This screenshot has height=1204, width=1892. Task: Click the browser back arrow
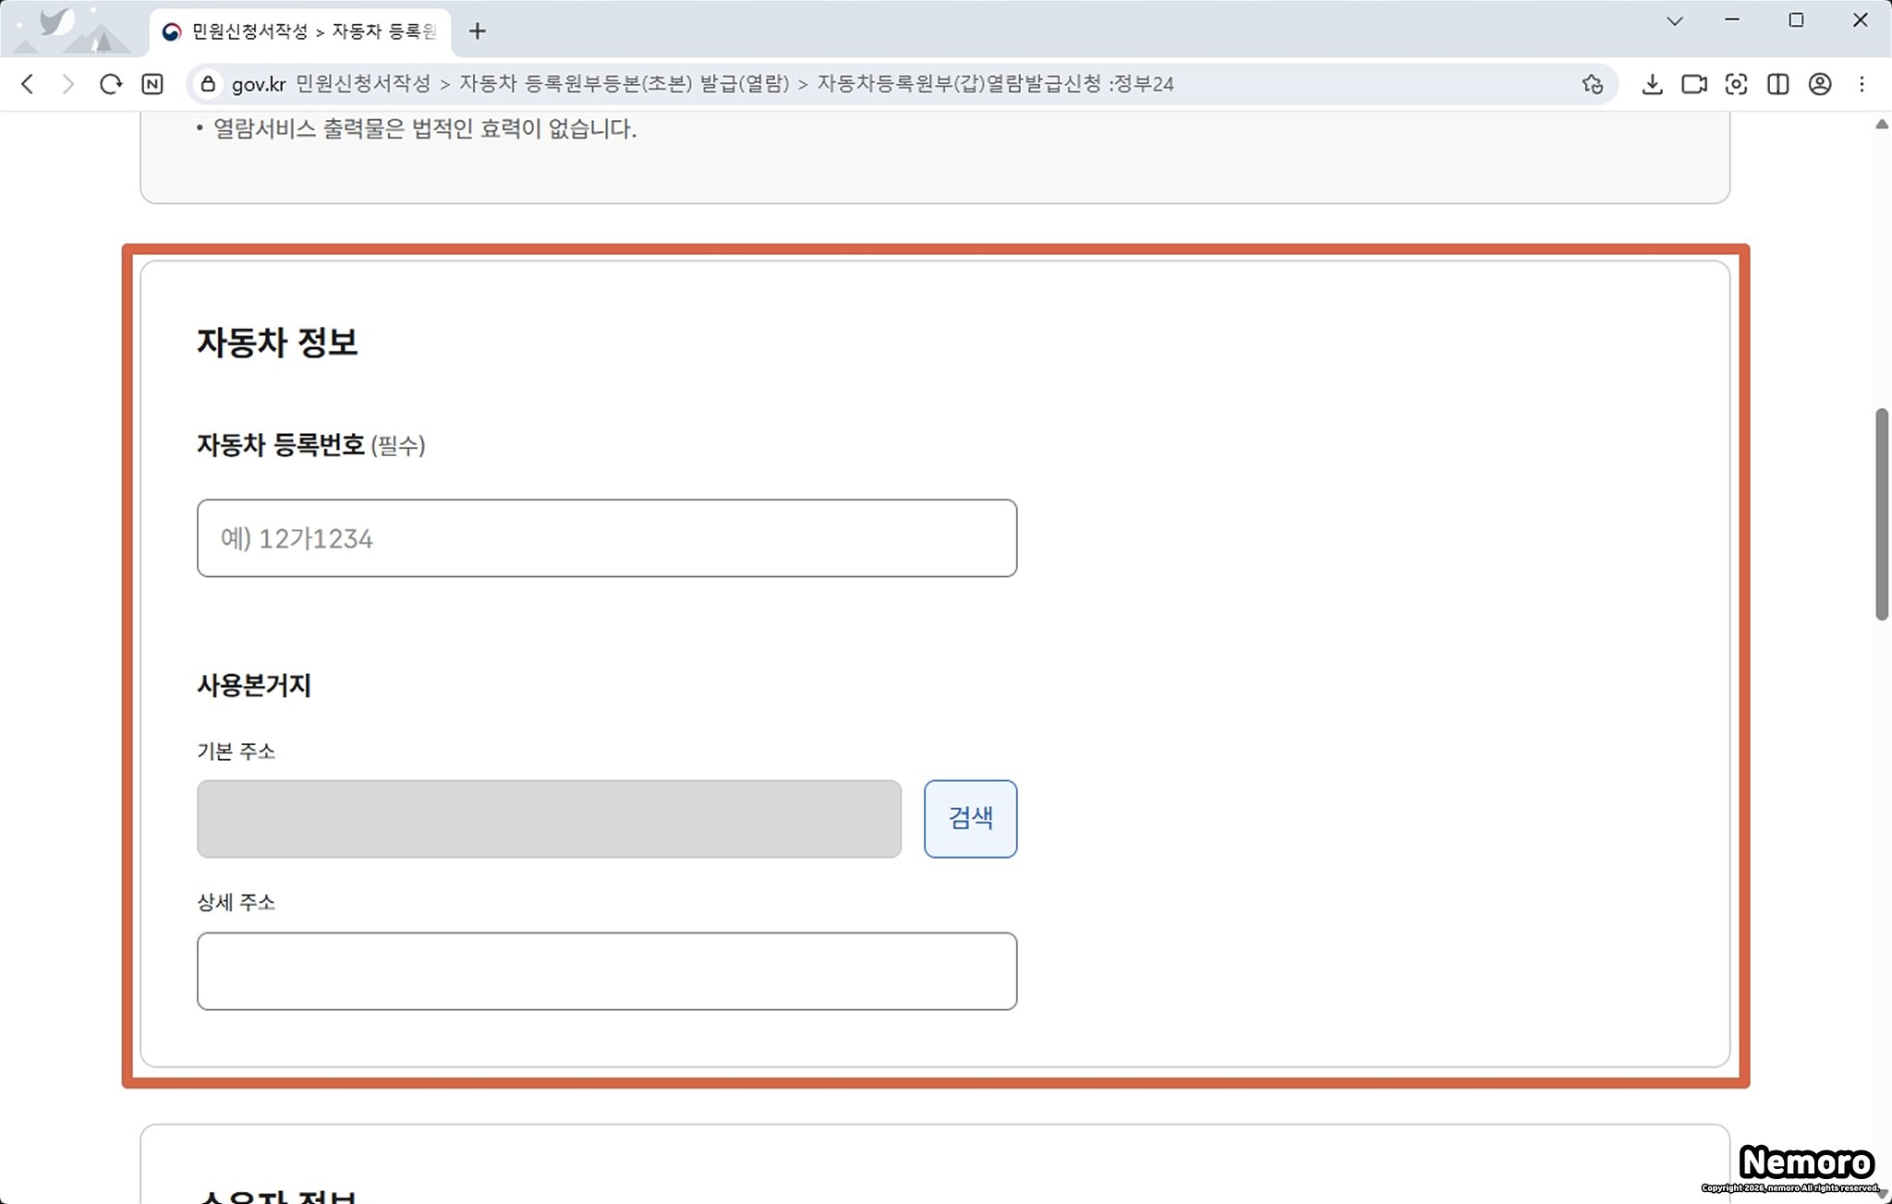[x=28, y=84]
